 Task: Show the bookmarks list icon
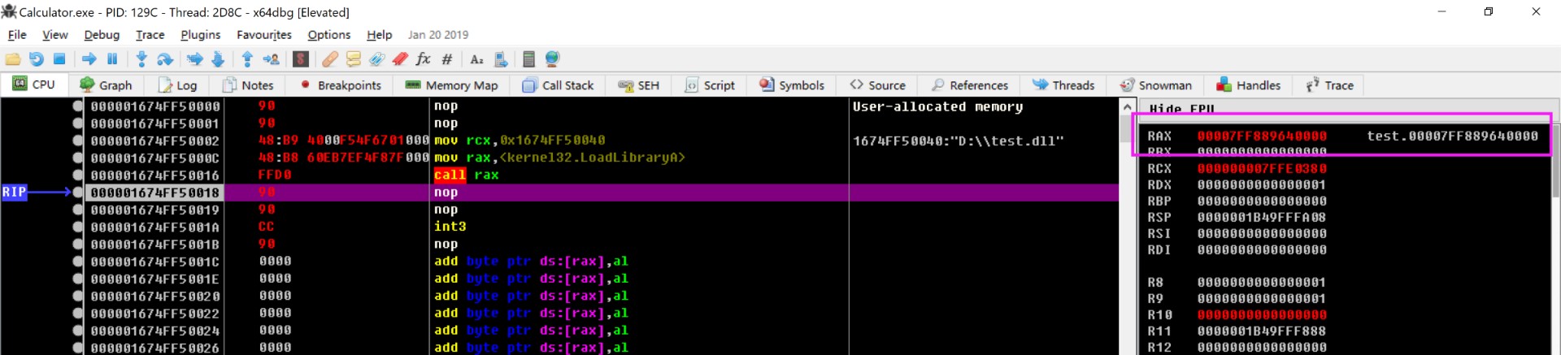[400, 59]
